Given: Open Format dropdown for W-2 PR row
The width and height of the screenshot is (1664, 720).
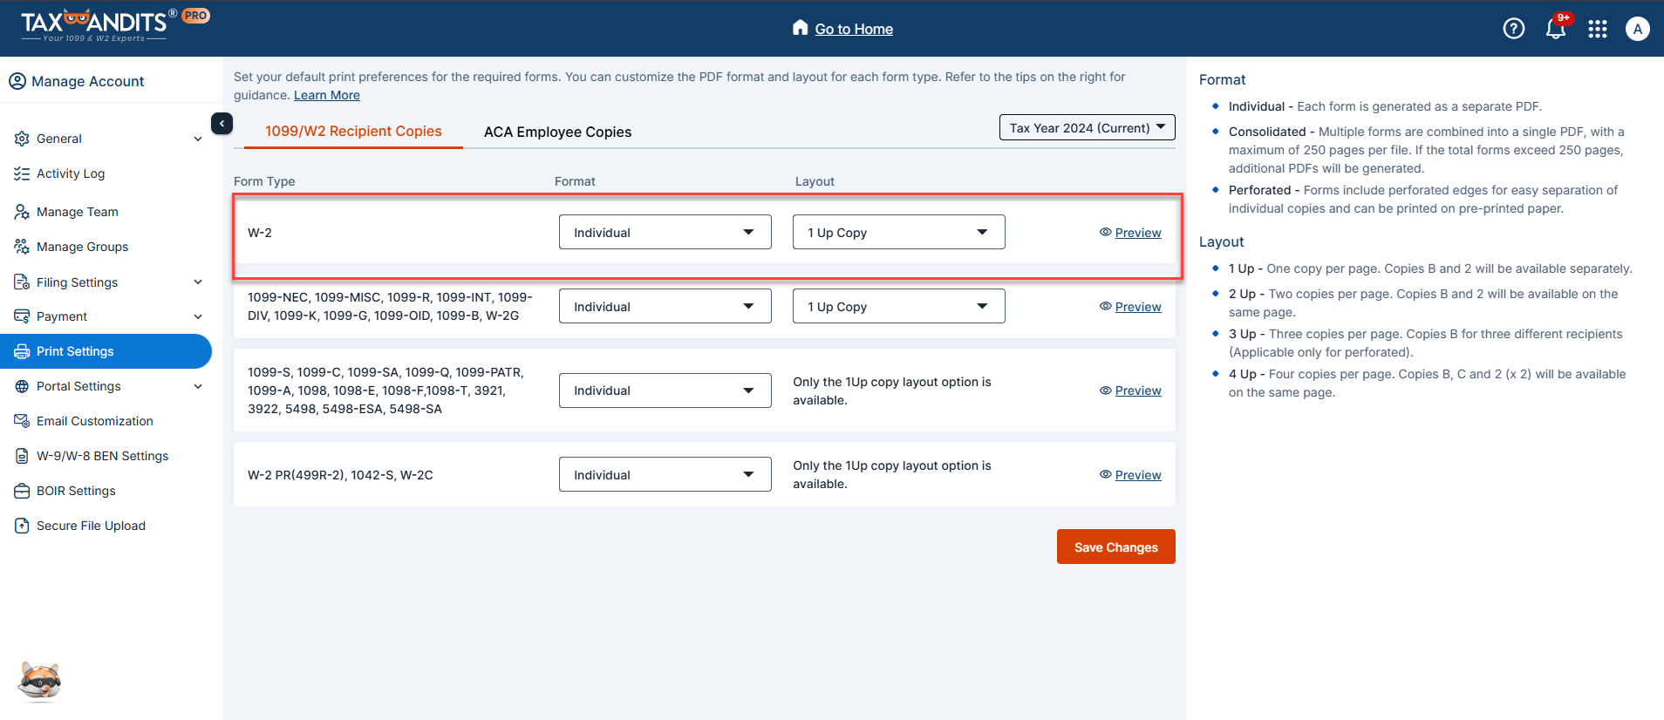Looking at the screenshot, I should click(665, 474).
